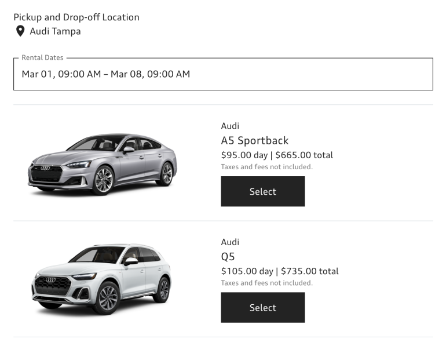This screenshot has width=446, height=346.
Task: Click the silver A5 Sportback car image
Action: pos(103,163)
